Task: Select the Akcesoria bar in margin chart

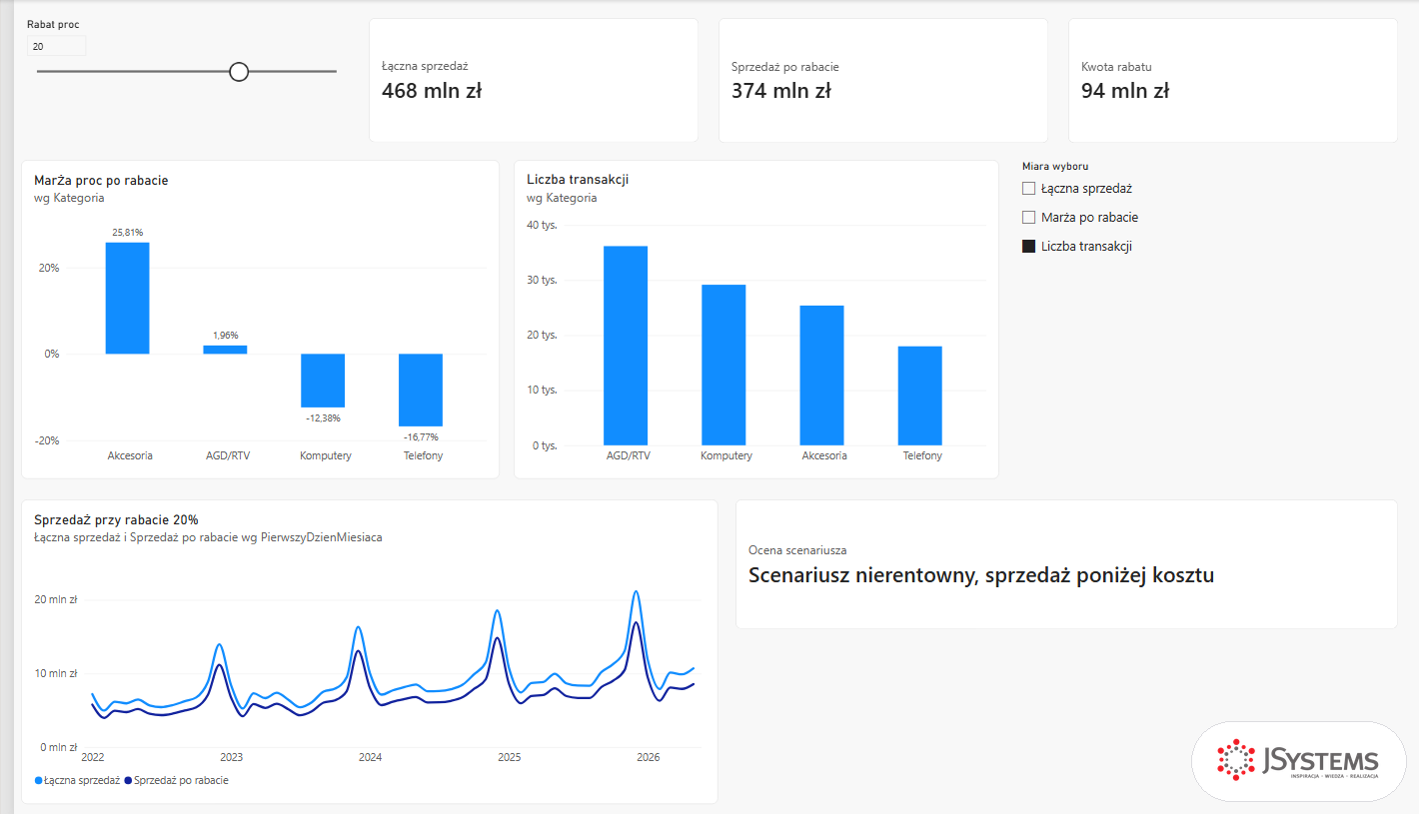Action: (x=127, y=298)
